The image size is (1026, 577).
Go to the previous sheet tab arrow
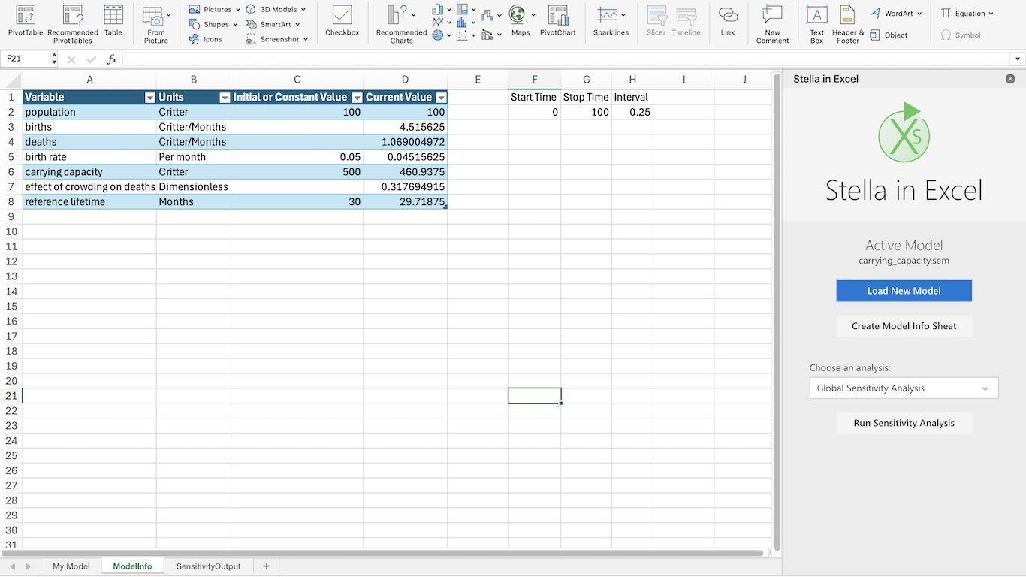(x=13, y=566)
